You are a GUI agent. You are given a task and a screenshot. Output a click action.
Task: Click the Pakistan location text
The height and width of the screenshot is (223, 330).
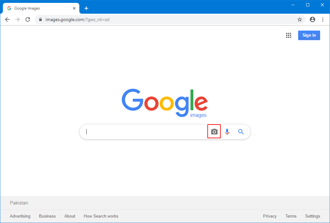click(19, 203)
